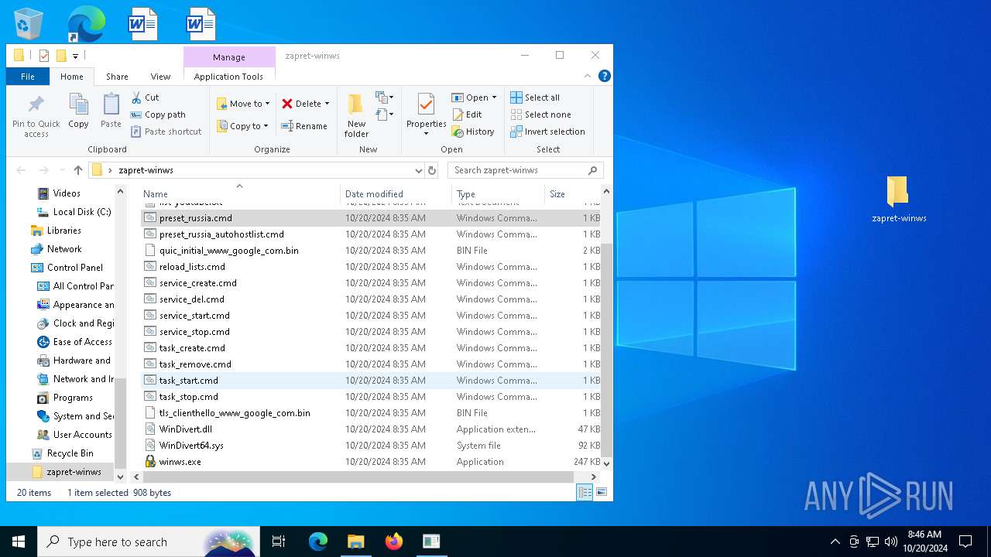Open easy access dropdown in New group
This screenshot has height=557, width=991.
(385, 114)
